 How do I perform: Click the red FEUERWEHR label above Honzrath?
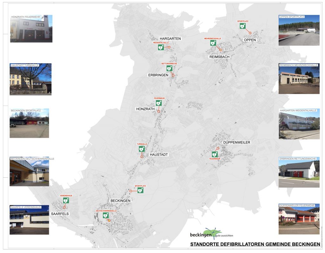point(159,98)
